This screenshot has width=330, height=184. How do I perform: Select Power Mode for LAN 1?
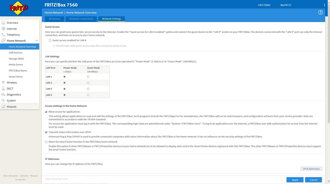point(64,77)
